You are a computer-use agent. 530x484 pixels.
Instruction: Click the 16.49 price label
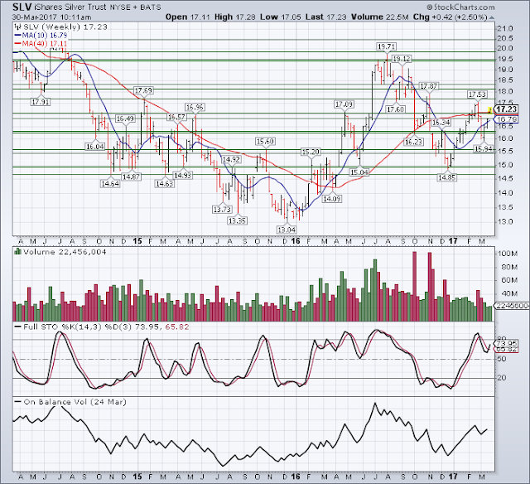click(x=125, y=119)
